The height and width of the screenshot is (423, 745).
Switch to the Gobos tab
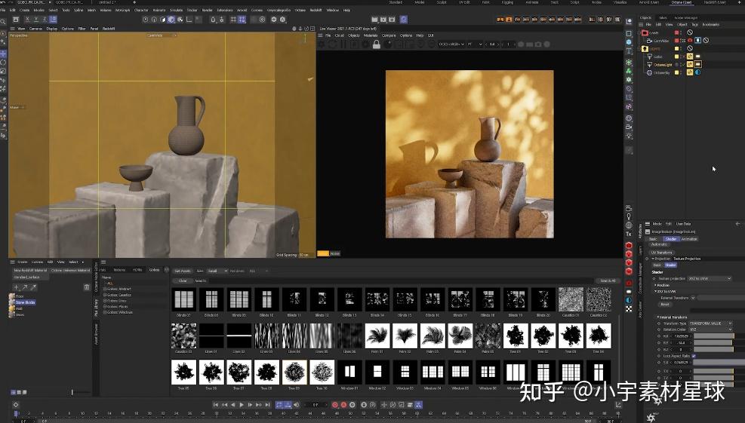154,270
